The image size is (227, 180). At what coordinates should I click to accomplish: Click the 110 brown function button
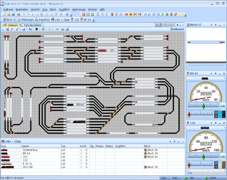pos(224,165)
